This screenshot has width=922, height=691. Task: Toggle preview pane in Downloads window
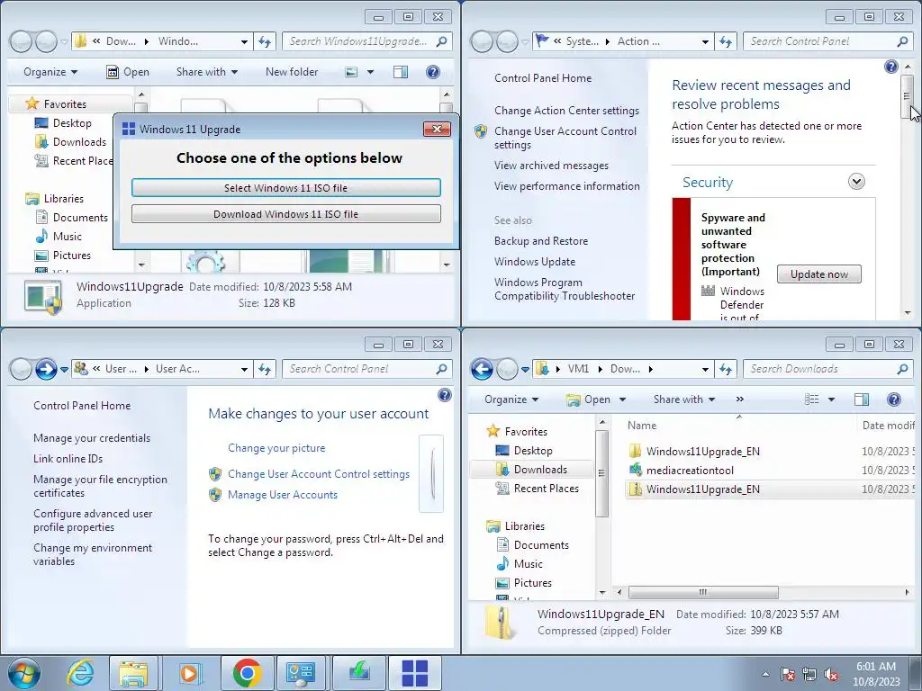point(862,399)
